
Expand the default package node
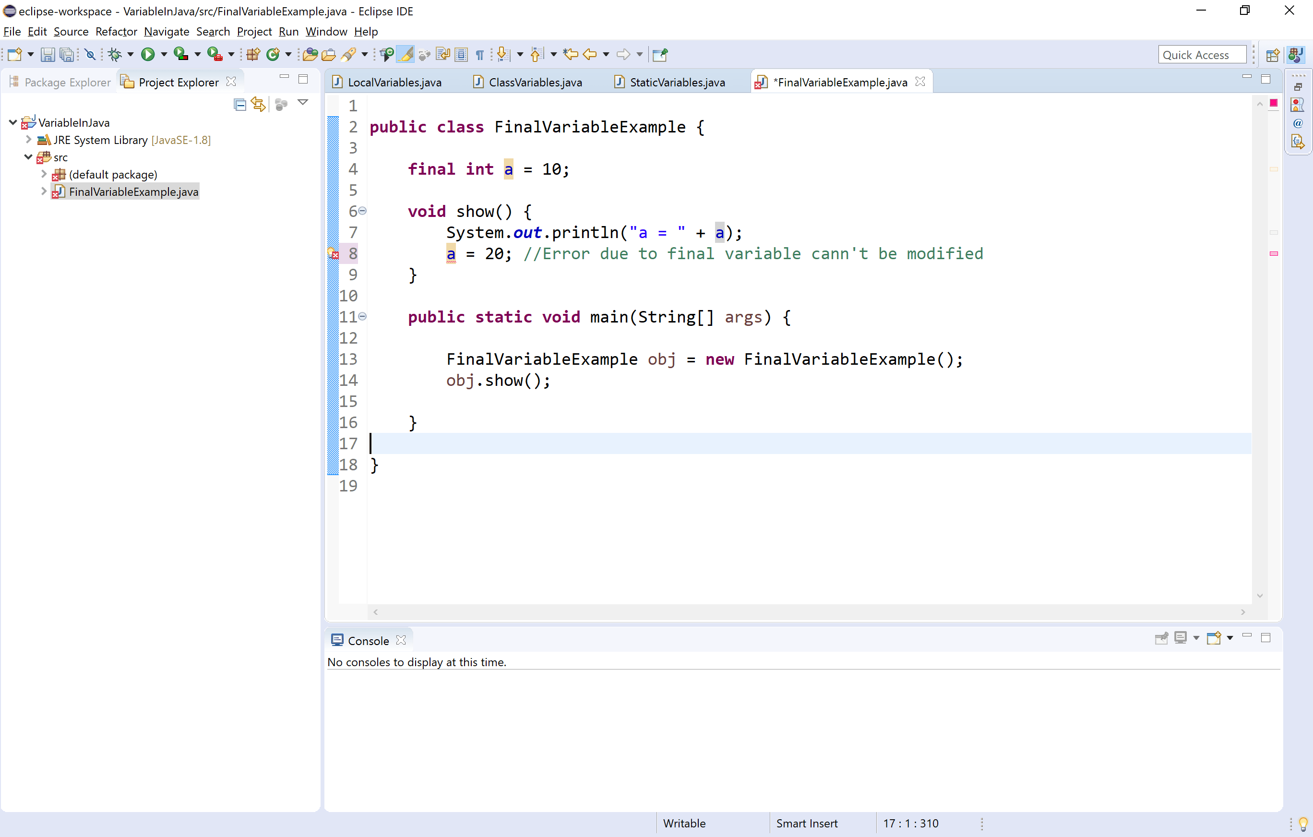pyautogui.click(x=44, y=174)
